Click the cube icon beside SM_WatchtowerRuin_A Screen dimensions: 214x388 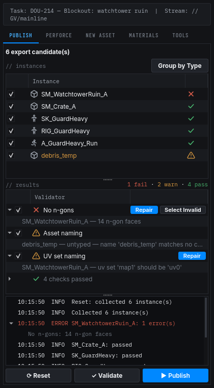(x=34, y=94)
